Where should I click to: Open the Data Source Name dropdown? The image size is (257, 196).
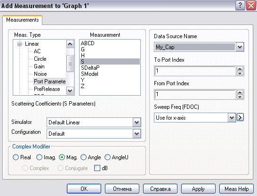click(240, 47)
